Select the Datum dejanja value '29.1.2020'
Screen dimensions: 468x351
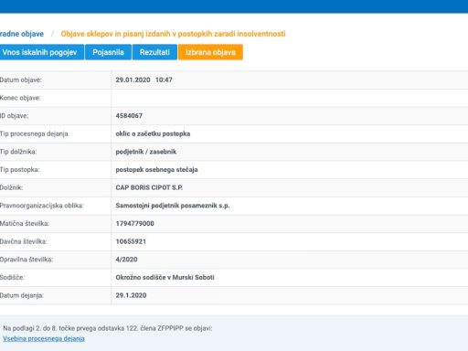[131, 295]
